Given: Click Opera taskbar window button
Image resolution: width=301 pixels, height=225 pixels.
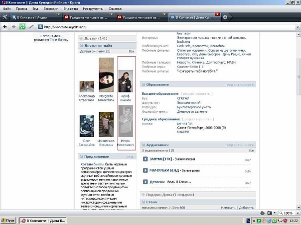Looking at the screenshot, I should [43, 221].
